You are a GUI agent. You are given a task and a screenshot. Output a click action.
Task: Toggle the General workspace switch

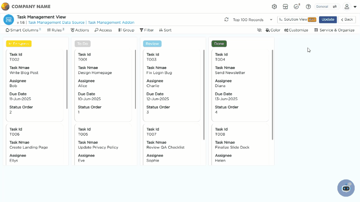click(334, 7)
